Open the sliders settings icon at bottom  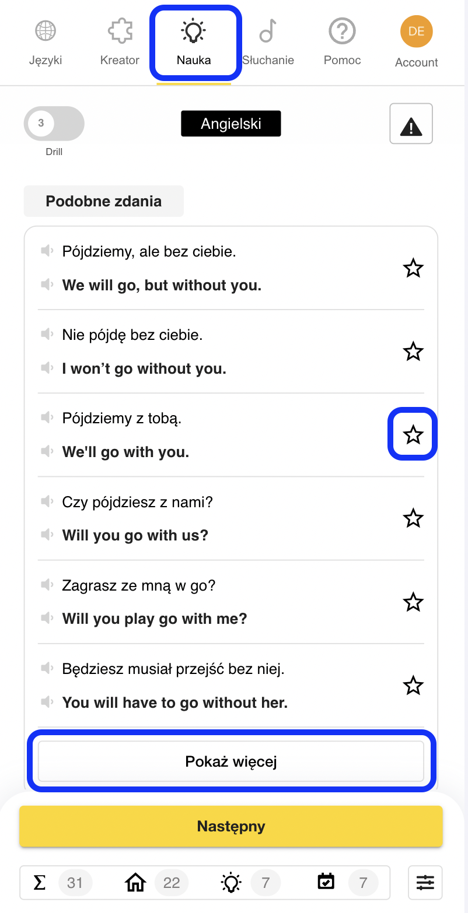[425, 883]
